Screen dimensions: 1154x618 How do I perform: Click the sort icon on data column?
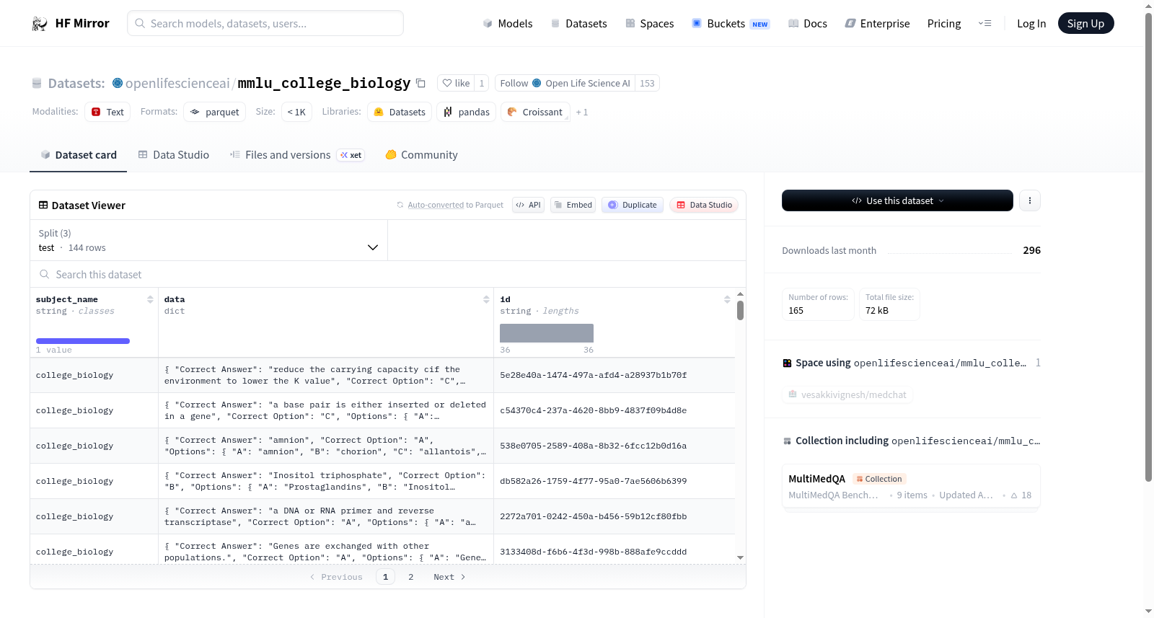coord(486,299)
